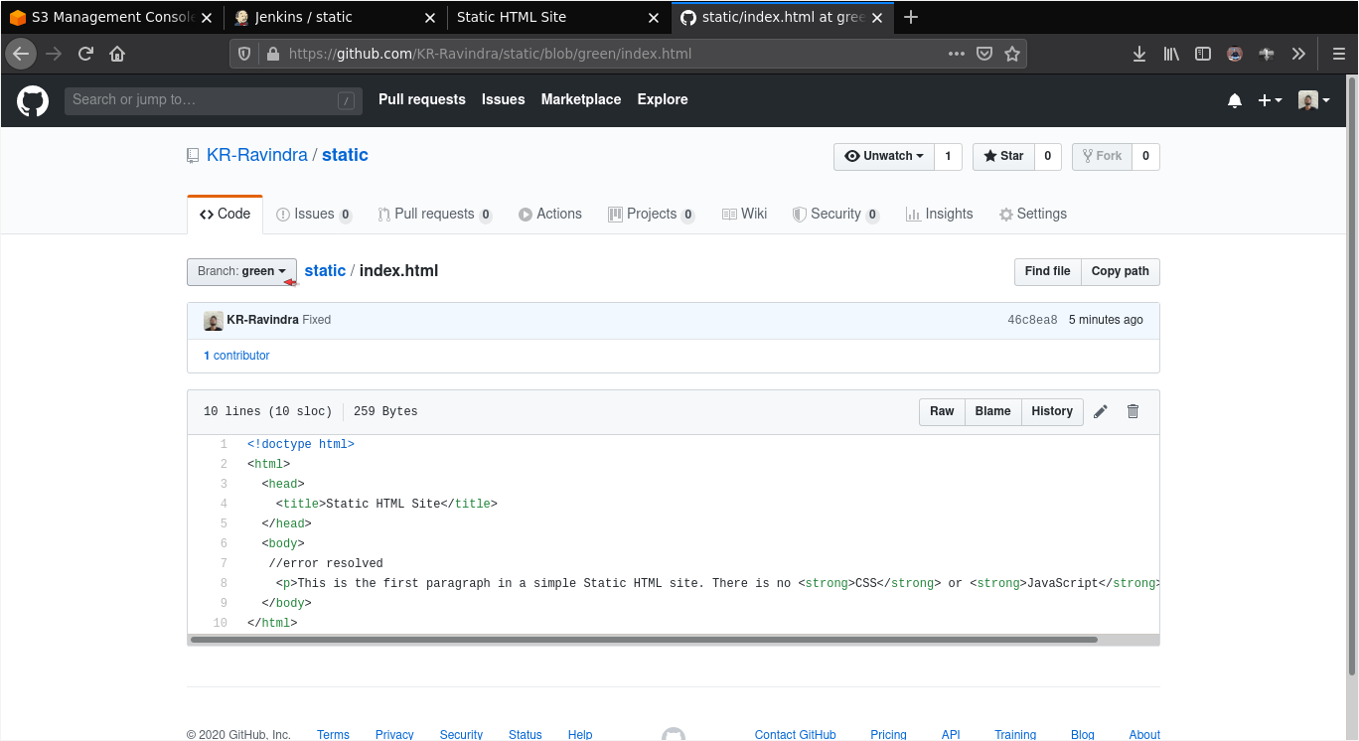Viewport: 1359px width, 741px height.
Task: Star the repository
Action: [1003, 156]
